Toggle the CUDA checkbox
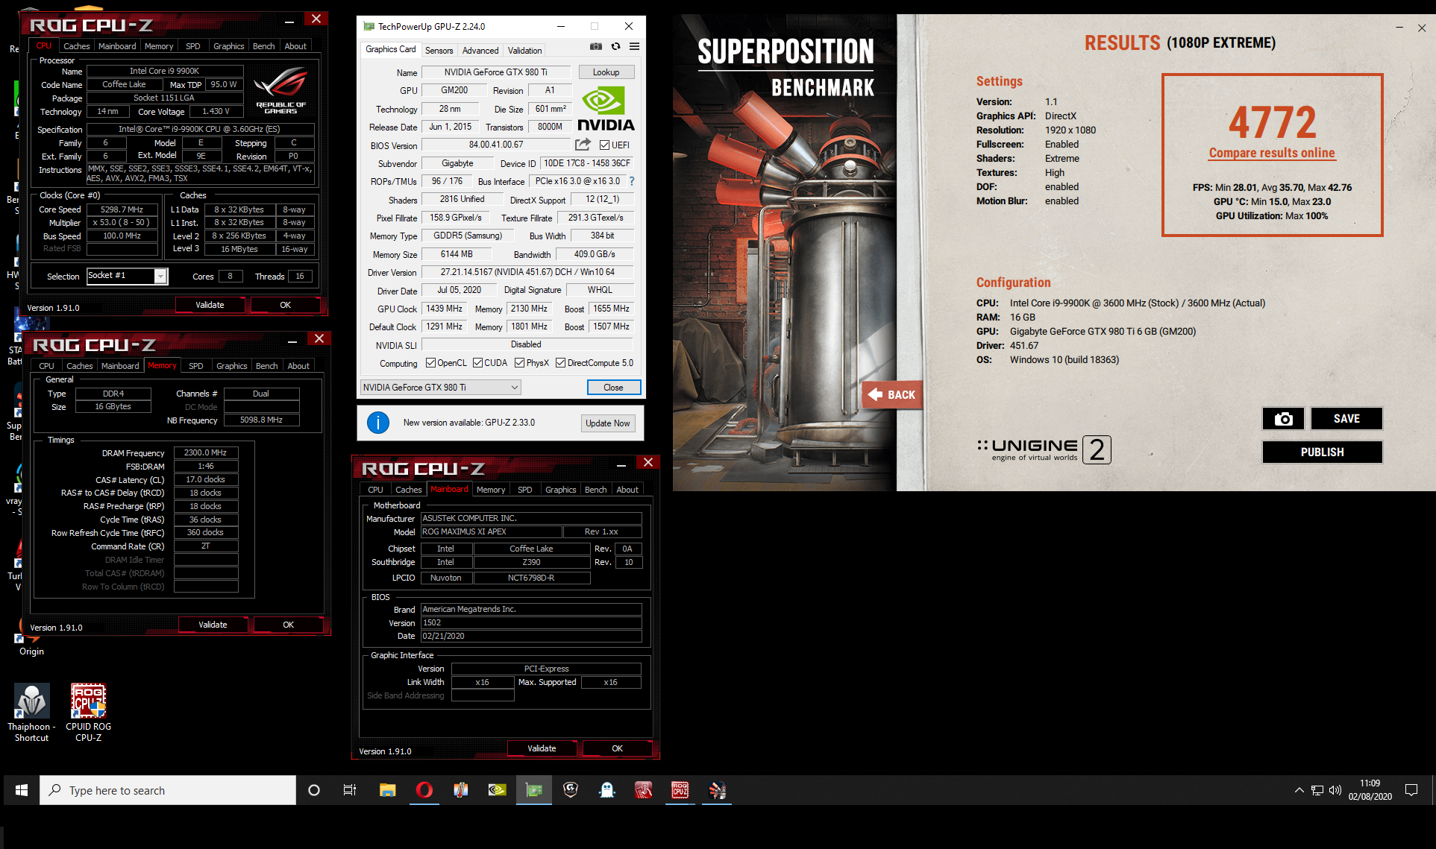Screen dimensions: 1436x849 coord(477,363)
